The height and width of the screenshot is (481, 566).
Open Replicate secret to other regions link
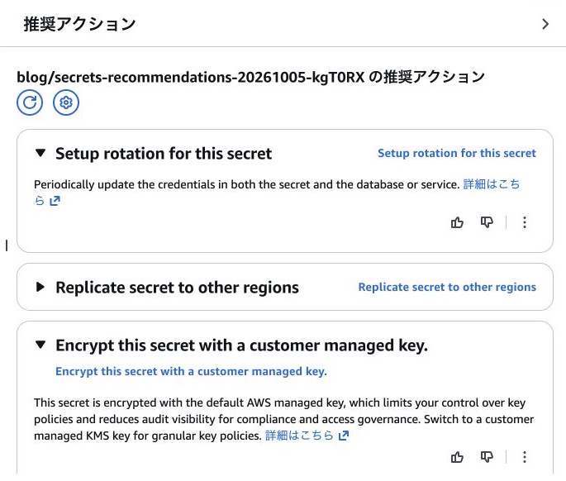pyautogui.click(x=447, y=287)
